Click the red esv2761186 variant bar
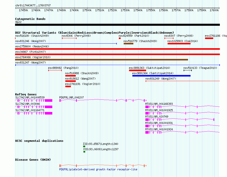 [x=209, y=38]
